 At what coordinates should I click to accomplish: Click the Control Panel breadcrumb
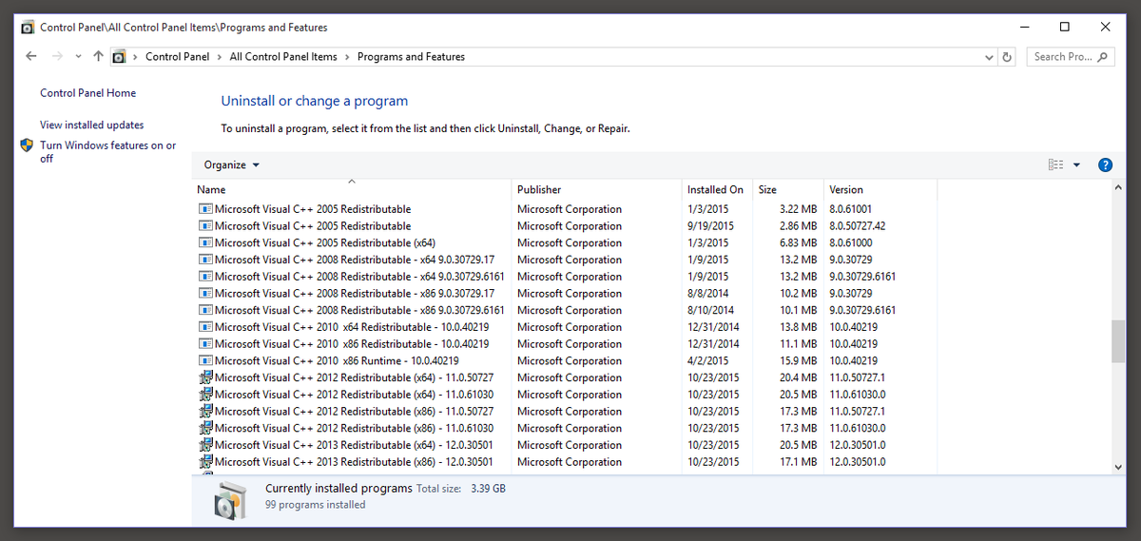(177, 57)
